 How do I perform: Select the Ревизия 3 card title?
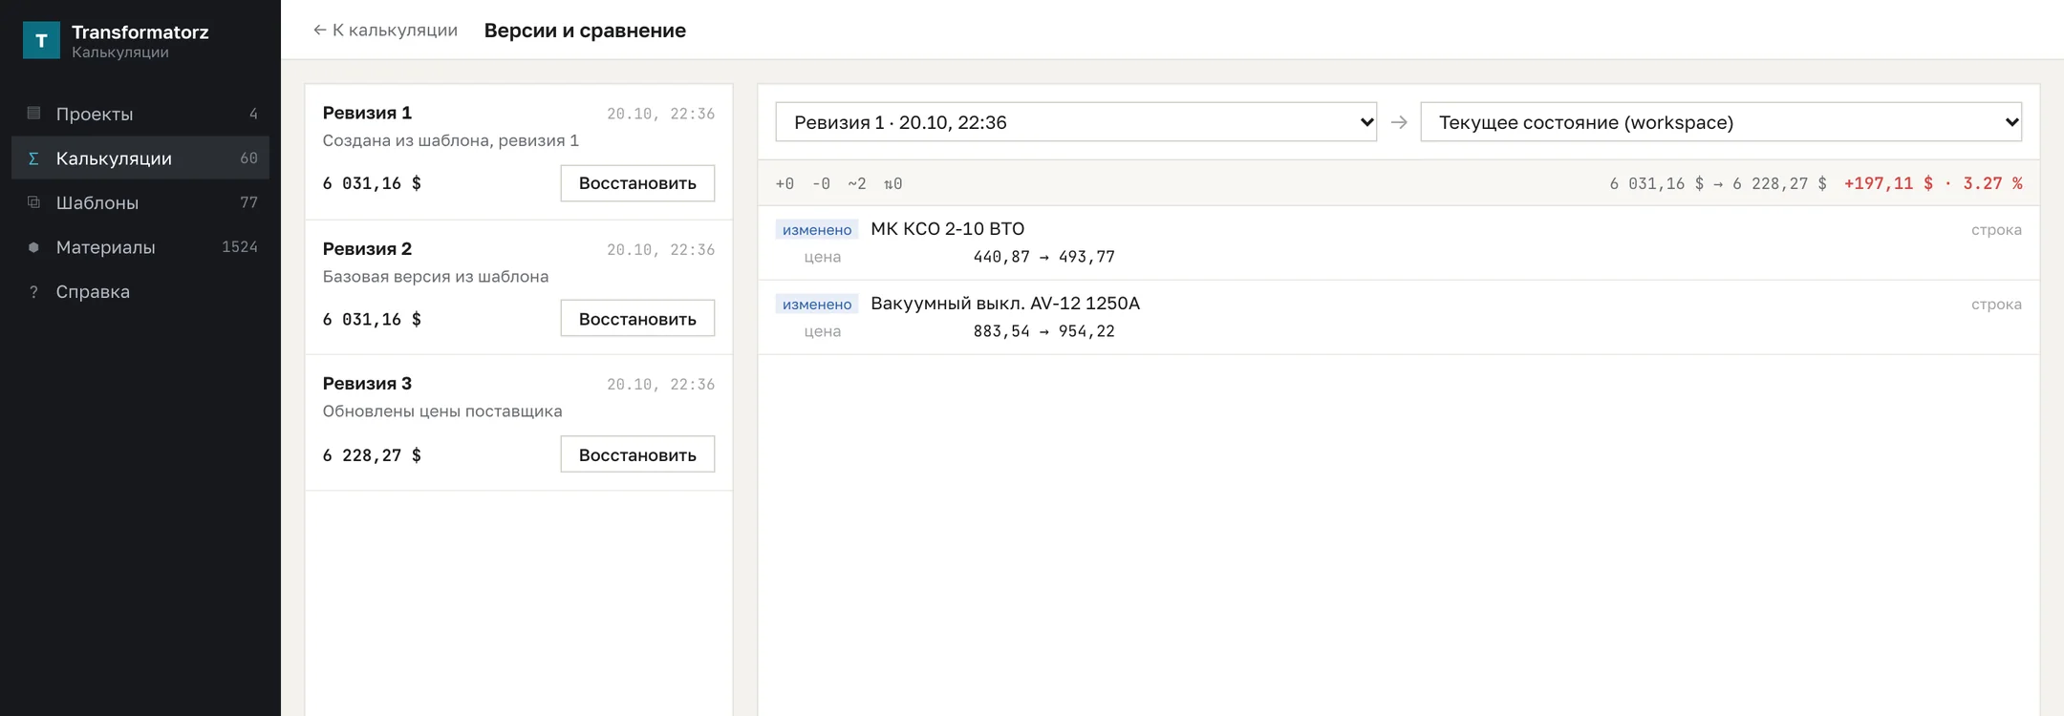pyautogui.click(x=367, y=384)
